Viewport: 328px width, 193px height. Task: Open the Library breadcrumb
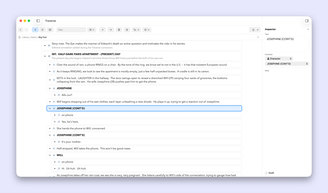(x=26, y=37)
